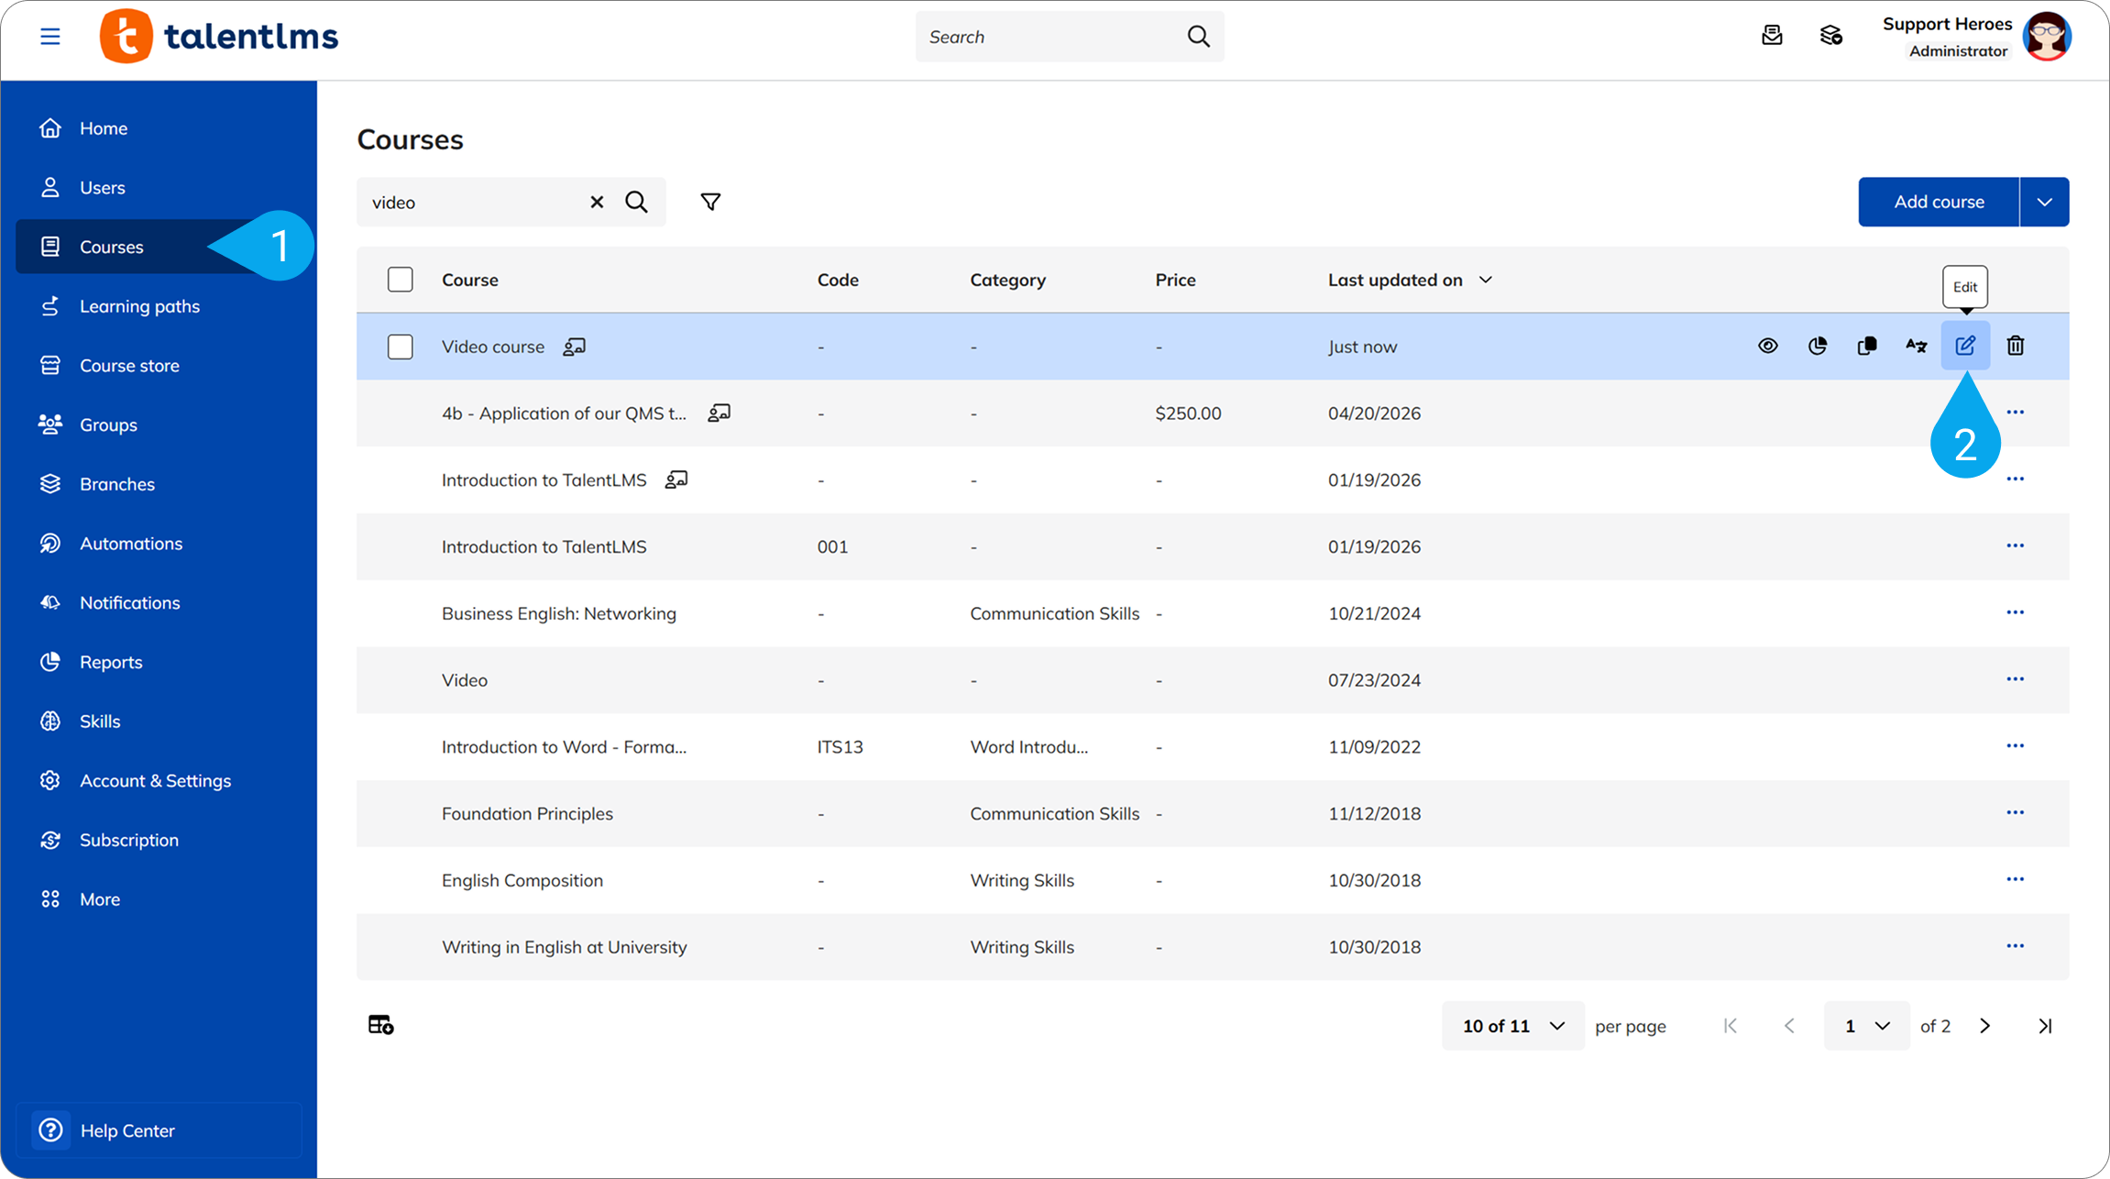Preview Video course with the eye icon
This screenshot has height=1179, width=2110.
click(x=1767, y=346)
